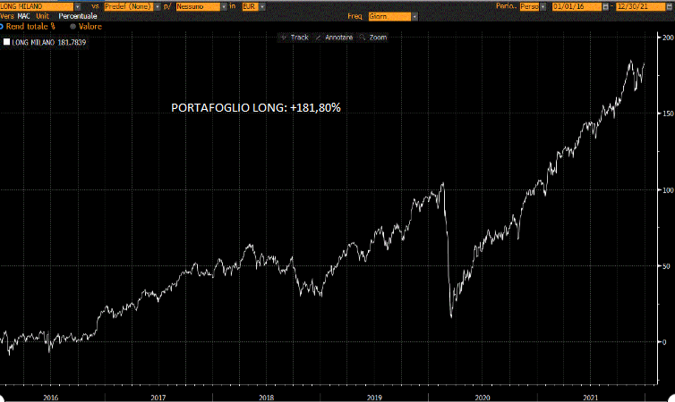Select the Zoom magnifier tool
This screenshot has height=402, width=675.
tap(374, 38)
